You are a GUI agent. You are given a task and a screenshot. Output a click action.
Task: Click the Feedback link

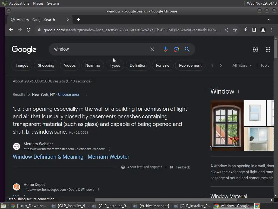coord(183,167)
